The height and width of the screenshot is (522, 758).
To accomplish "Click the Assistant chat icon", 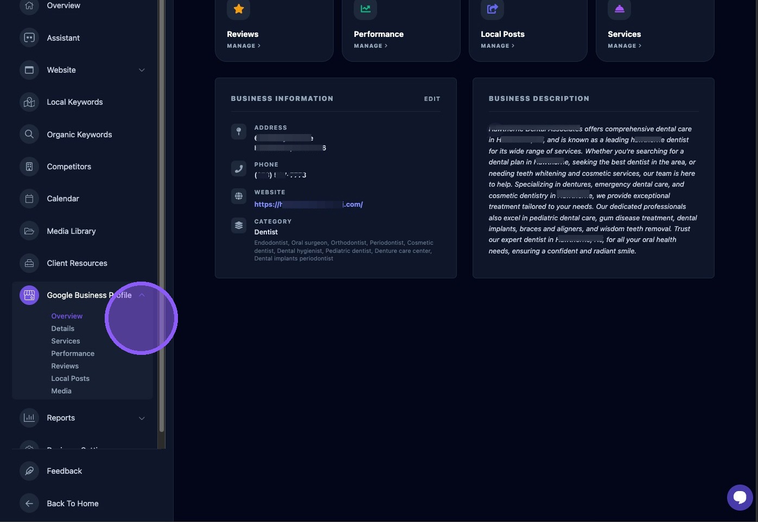I will click(x=29, y=38).
